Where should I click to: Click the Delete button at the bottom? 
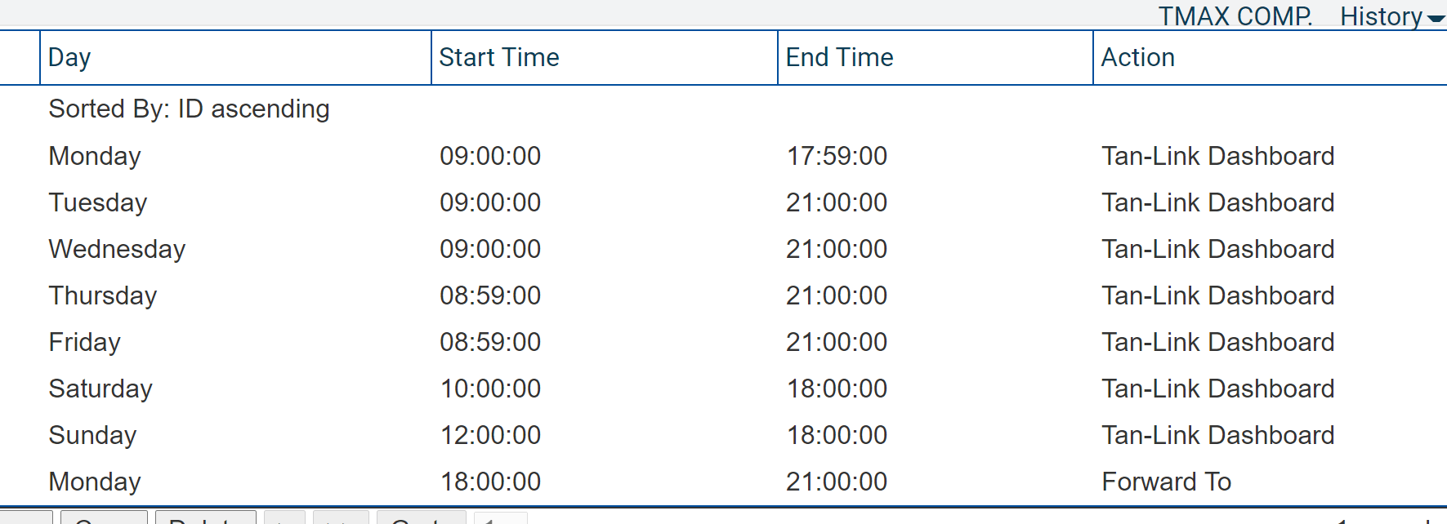pos(207,519)
